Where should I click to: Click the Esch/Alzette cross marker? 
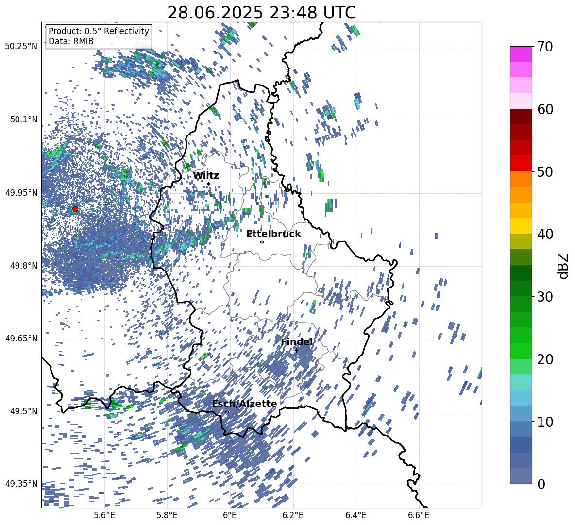click(x=227, y=412)
